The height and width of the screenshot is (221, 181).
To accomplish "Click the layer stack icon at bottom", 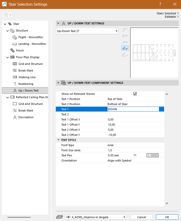I will point(60,217).
